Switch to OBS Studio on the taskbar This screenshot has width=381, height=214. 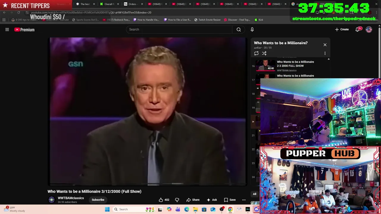(221, 210)
